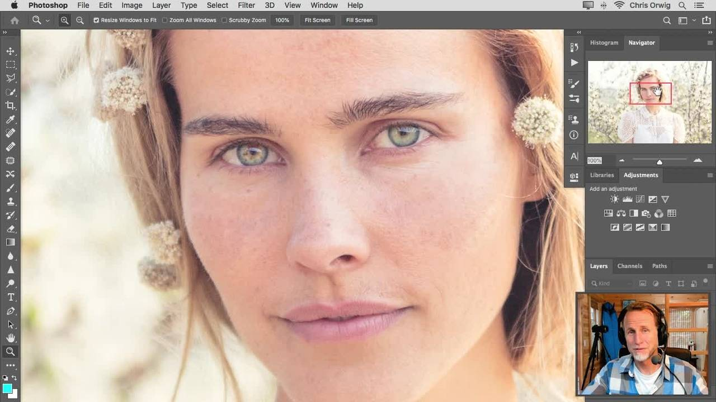716x402 pixels.
Task: Add a Photo Filter adjustment
Action: pos(646,213)
